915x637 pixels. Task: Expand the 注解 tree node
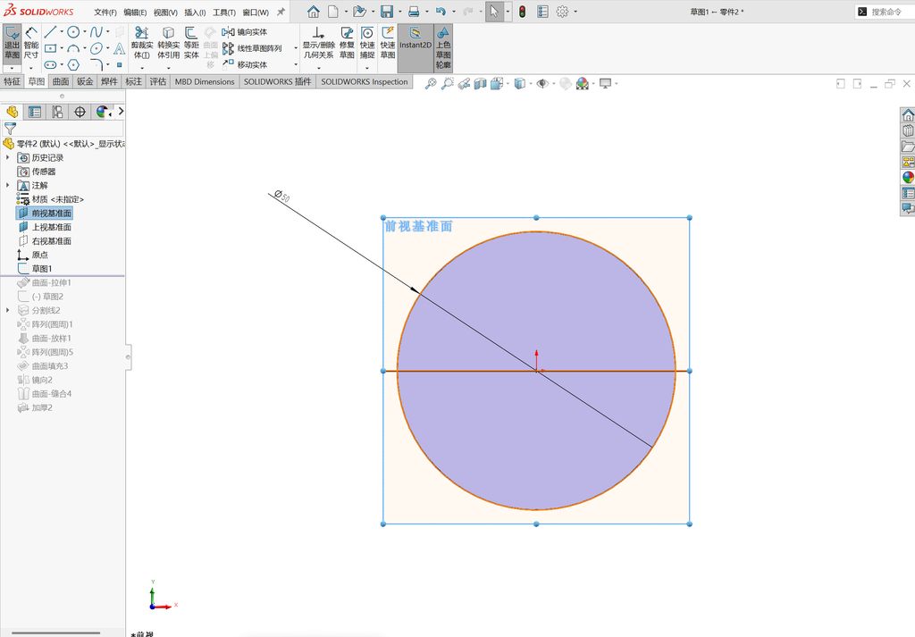point(7,186)
